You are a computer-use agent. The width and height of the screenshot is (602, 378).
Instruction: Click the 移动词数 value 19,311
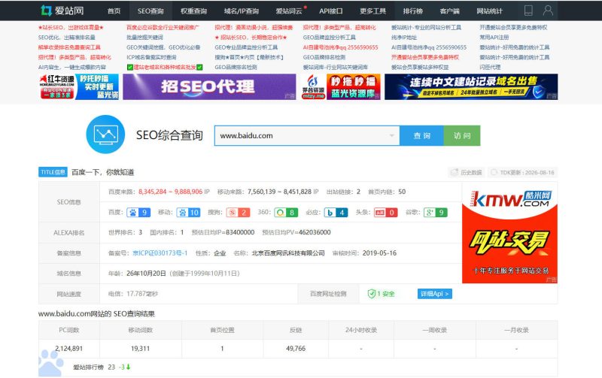pyautogui.click(x=140, y=349)
